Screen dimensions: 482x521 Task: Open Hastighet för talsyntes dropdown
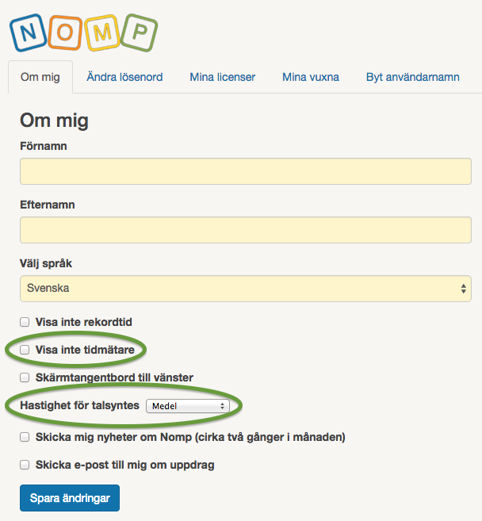click(x=188, y=406)
